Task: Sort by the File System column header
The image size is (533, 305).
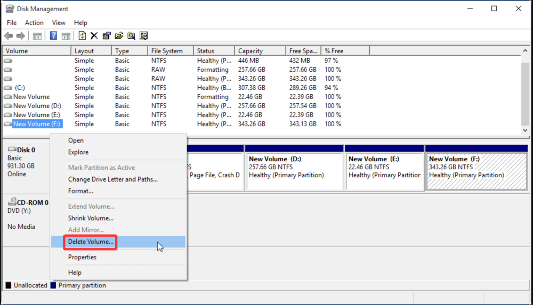Action: point(171,51)
